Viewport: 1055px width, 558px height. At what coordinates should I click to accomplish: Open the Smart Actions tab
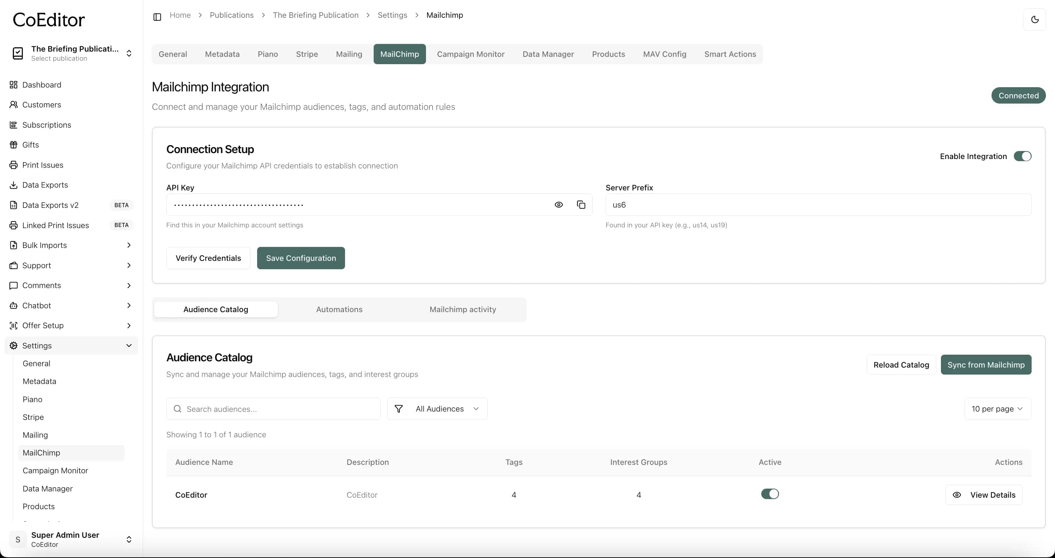(730, 54)
